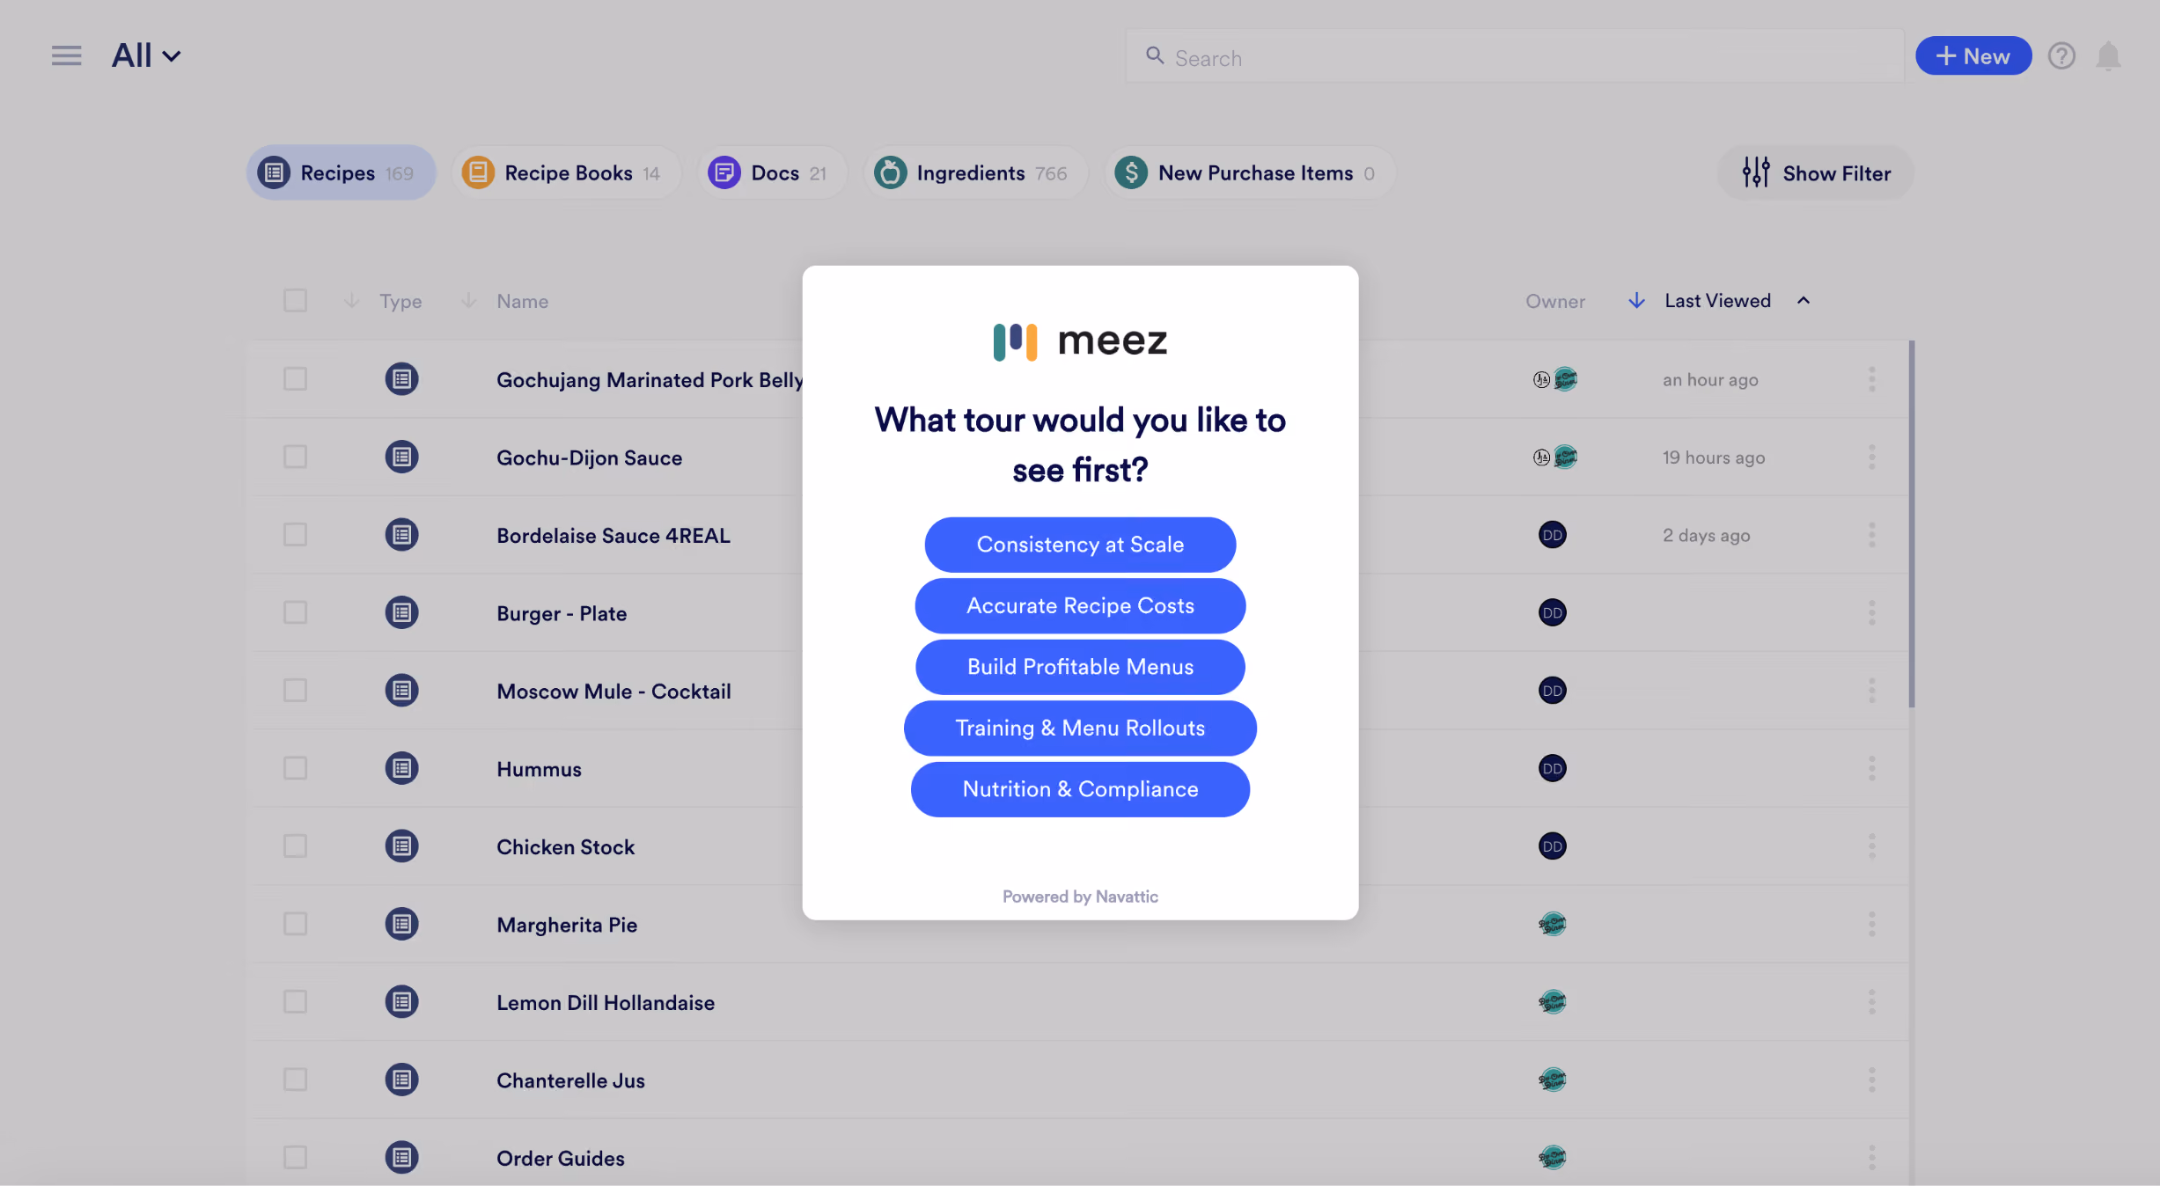This screenshot has width=2160, height=1186.
Task: Click the vertical scrollbar of the recipe list
Action: (1912, 523)
